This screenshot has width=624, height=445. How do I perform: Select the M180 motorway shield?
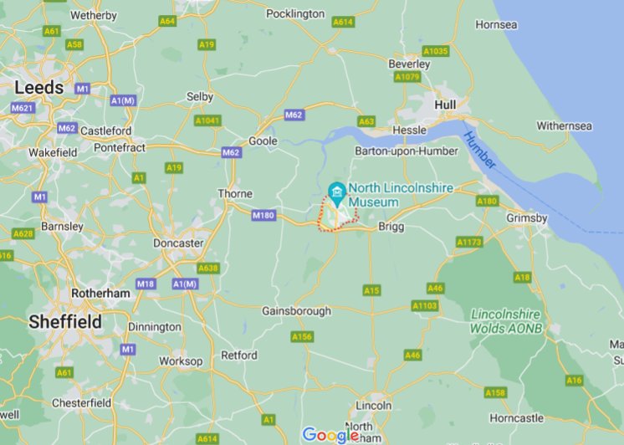point(263,216)
